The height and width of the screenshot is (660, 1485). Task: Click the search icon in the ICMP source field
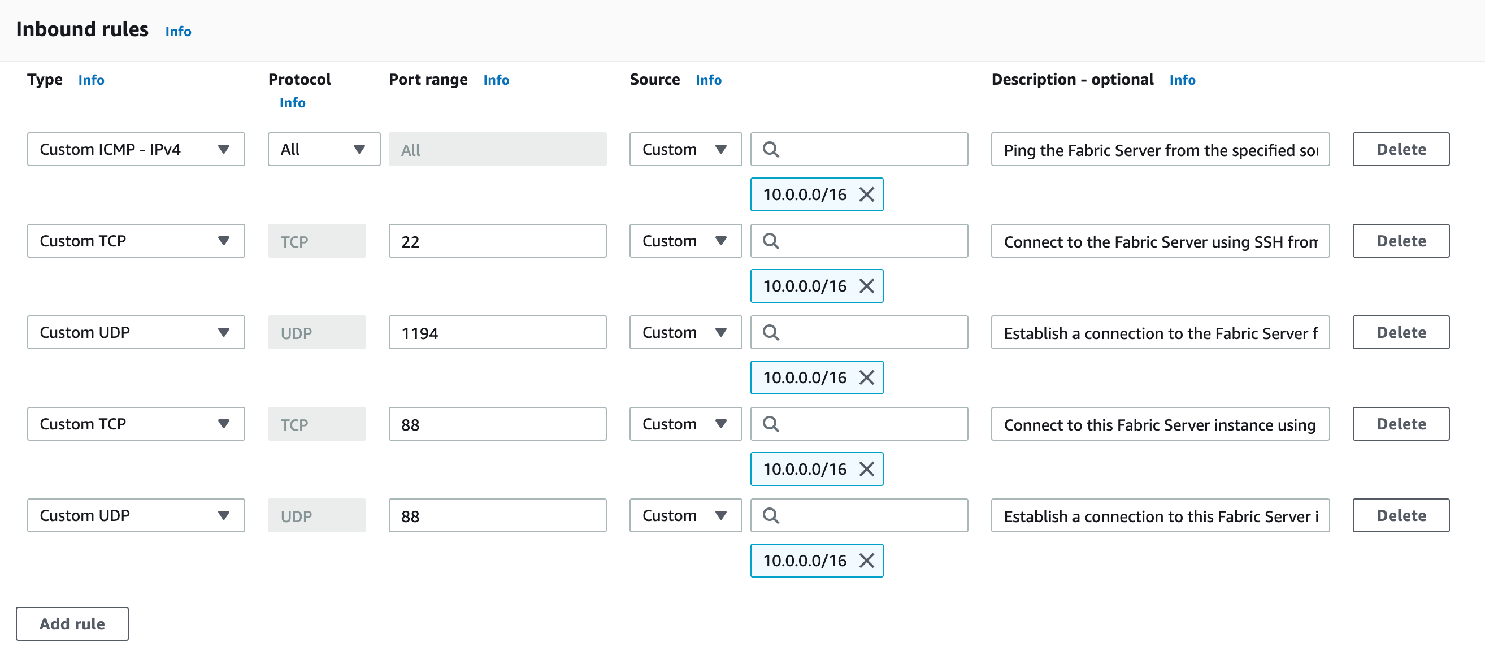tap(771, 149)
